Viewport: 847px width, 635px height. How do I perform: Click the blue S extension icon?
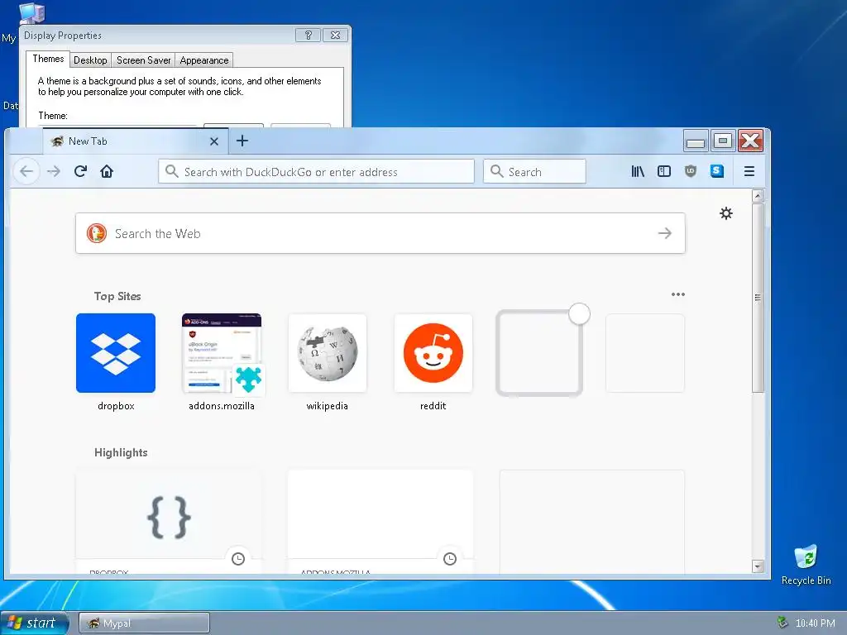pyautogui.click(x=717, y=172)
